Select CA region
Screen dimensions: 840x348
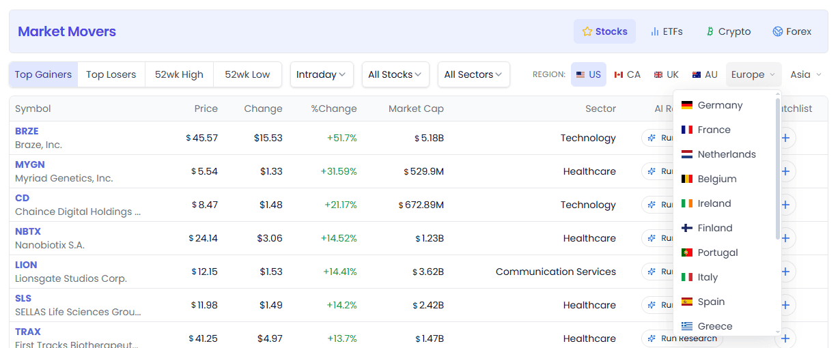[x=627, y=74]
